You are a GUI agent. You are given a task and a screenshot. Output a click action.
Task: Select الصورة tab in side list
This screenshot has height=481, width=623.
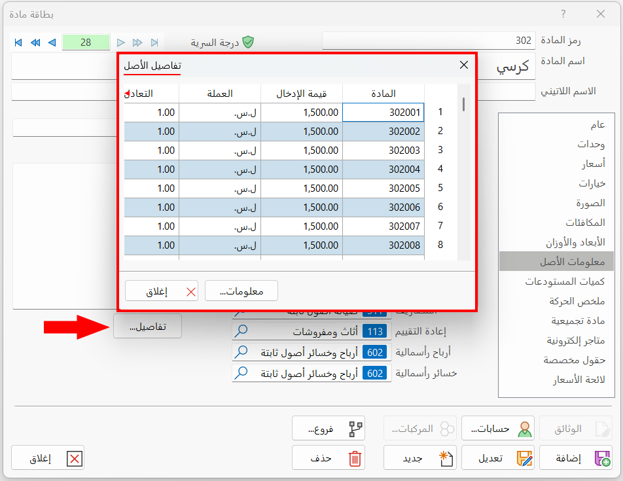pyautogui.click(x=556, y=203)
